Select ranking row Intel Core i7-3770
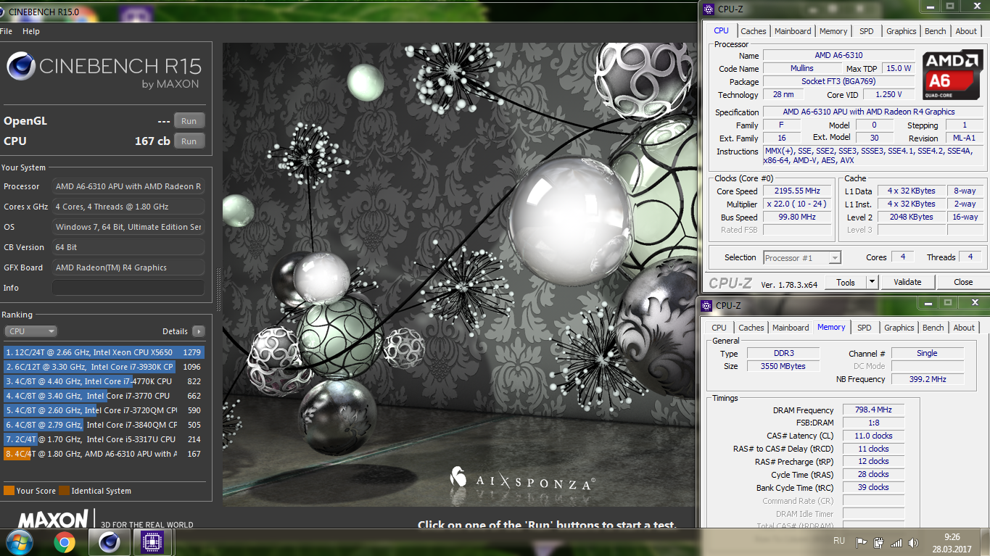This screenshot has height=556, width=990. [104, 396]
